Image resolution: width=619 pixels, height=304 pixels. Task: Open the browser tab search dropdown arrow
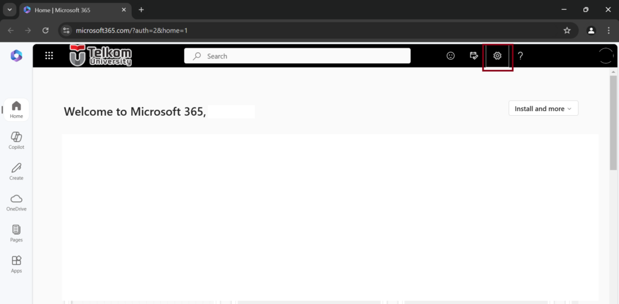pos(10,10)
